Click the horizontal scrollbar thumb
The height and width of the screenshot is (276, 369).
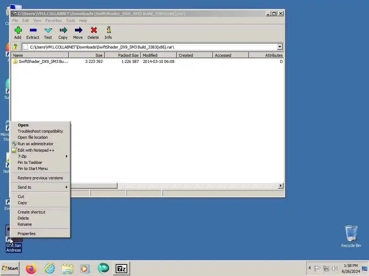pyautogui.click(x=94, y=186)
